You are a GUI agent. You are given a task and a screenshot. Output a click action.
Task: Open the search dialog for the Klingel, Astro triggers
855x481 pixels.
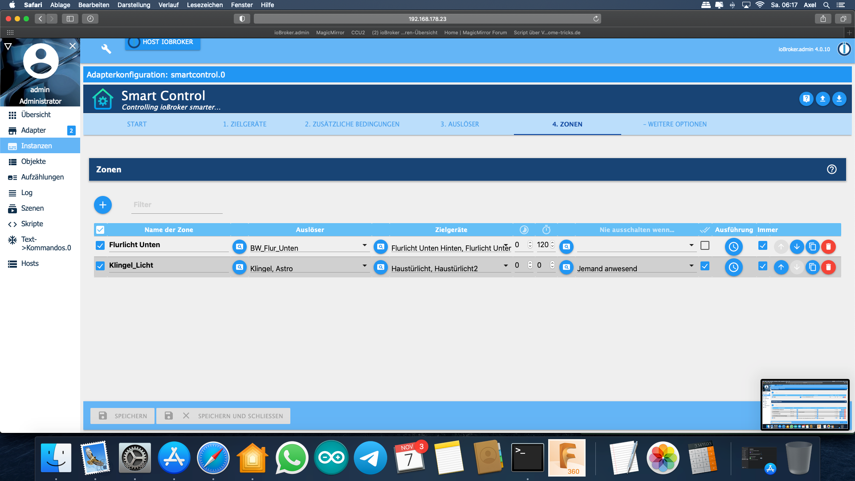click(x=240, y=267)
